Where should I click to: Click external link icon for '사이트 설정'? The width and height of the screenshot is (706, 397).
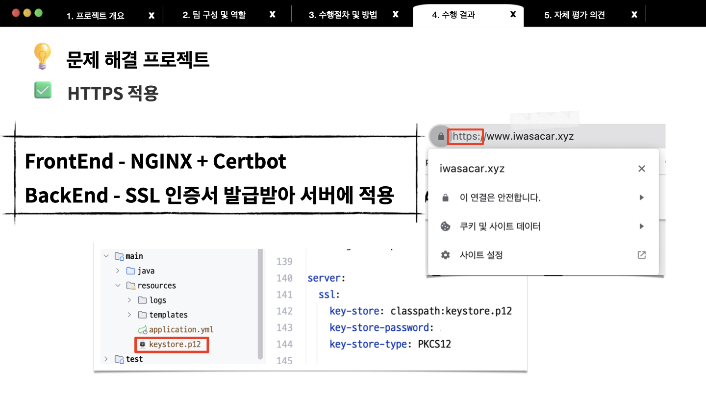(641, 255)
